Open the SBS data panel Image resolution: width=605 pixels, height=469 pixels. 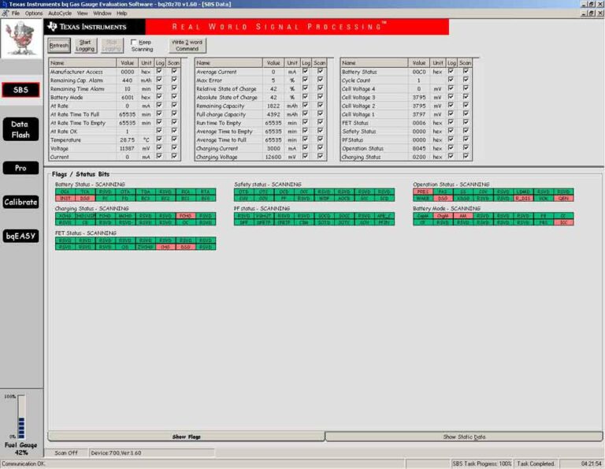(x=20, y=90)
